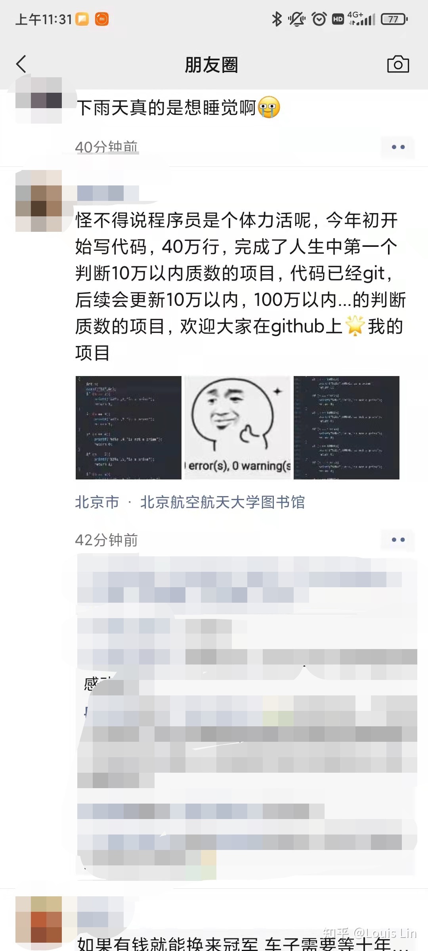Tap the 北京市 city link

[x=97, y=502]
